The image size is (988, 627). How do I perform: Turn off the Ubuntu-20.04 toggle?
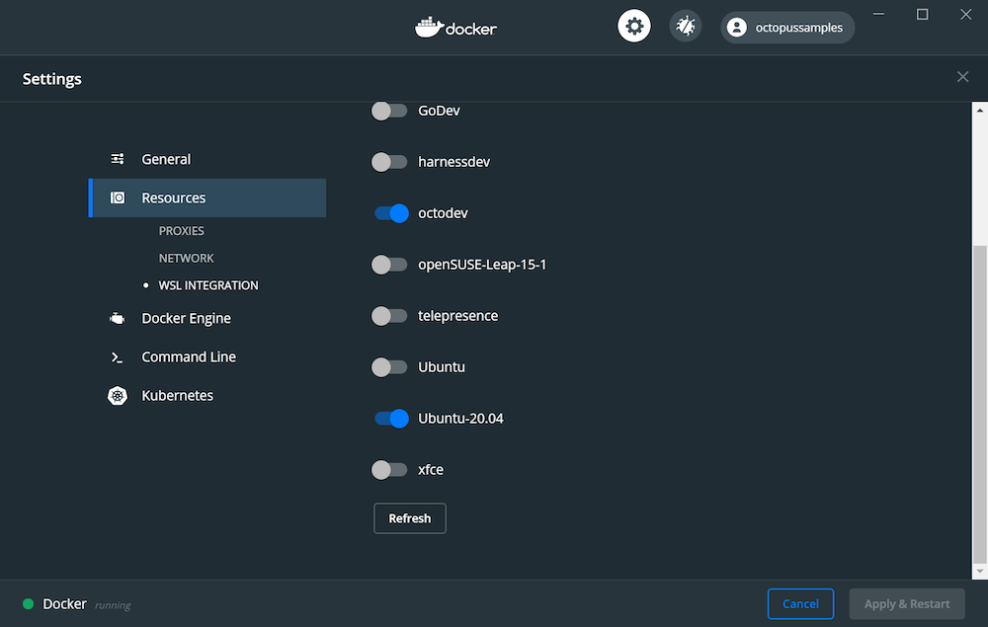tap(391, 419)
